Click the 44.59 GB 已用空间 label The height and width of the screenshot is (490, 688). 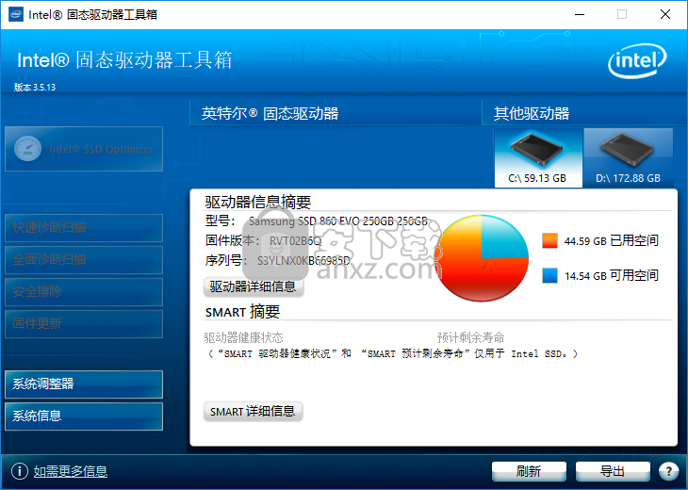612,241
